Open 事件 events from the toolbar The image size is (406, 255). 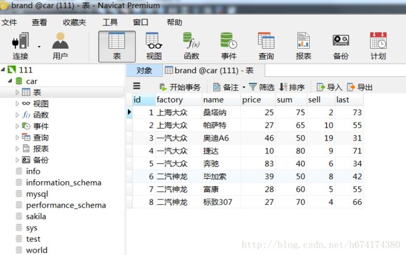[x=229, y=46]
